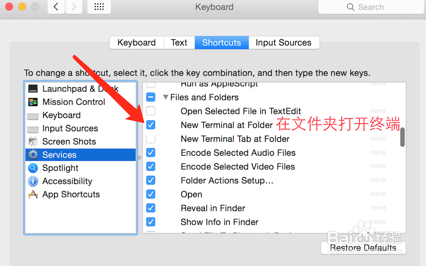The width and height of the screenshot is (426, 266).
Task: Collapse the Files and Folders group
Action: (165, 98)
